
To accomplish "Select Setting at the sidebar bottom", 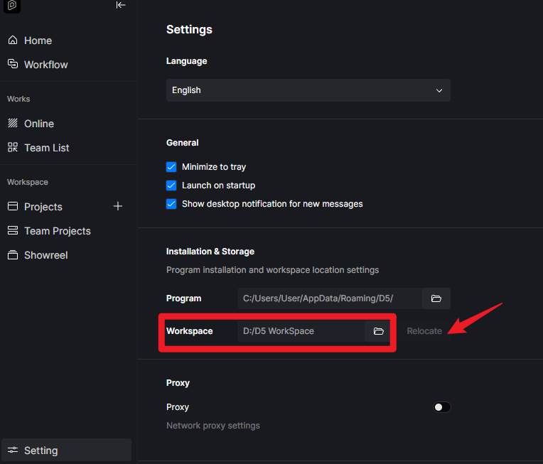I will [67, 450].
